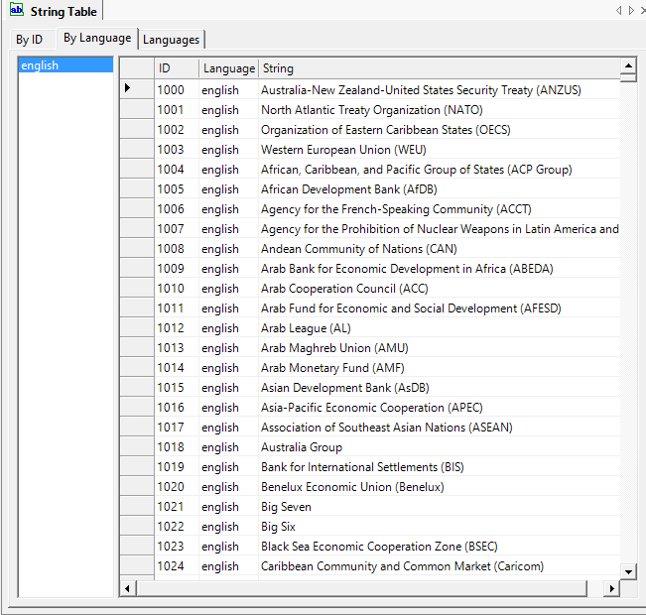
Task: Select the Australia Group string
Action: click(x=440, y=446)
